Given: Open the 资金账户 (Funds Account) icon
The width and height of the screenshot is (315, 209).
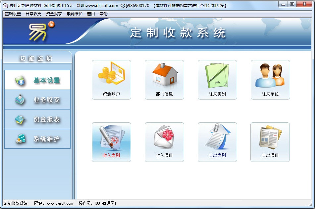Looking at the screenshot, I should (x=111, y=80).
